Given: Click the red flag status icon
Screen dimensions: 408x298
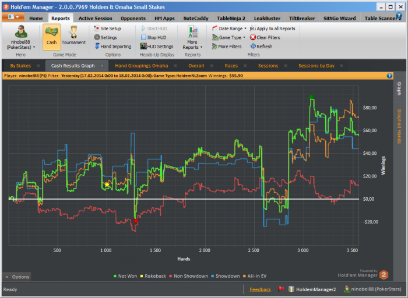Looking at the screenshot, I should coord(281,289).
